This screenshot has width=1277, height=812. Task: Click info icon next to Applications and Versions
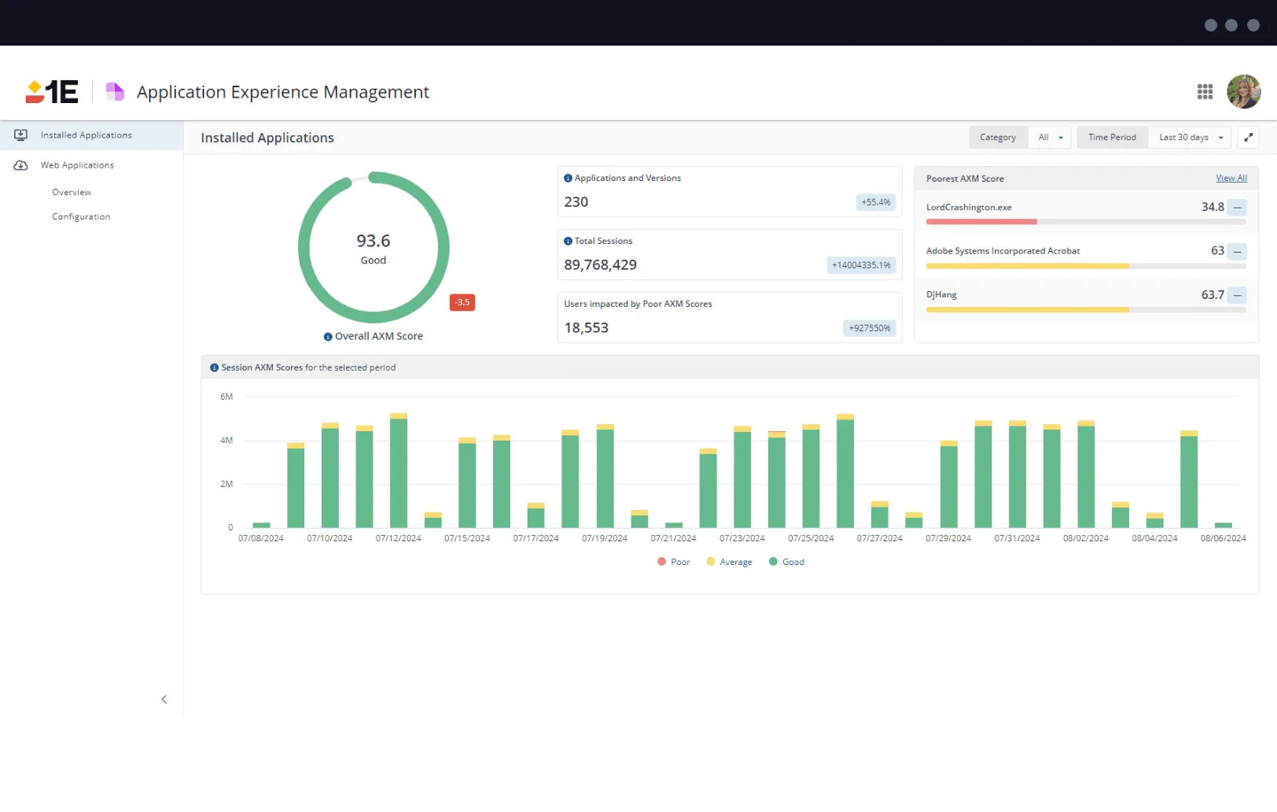[x=568, y=179]
